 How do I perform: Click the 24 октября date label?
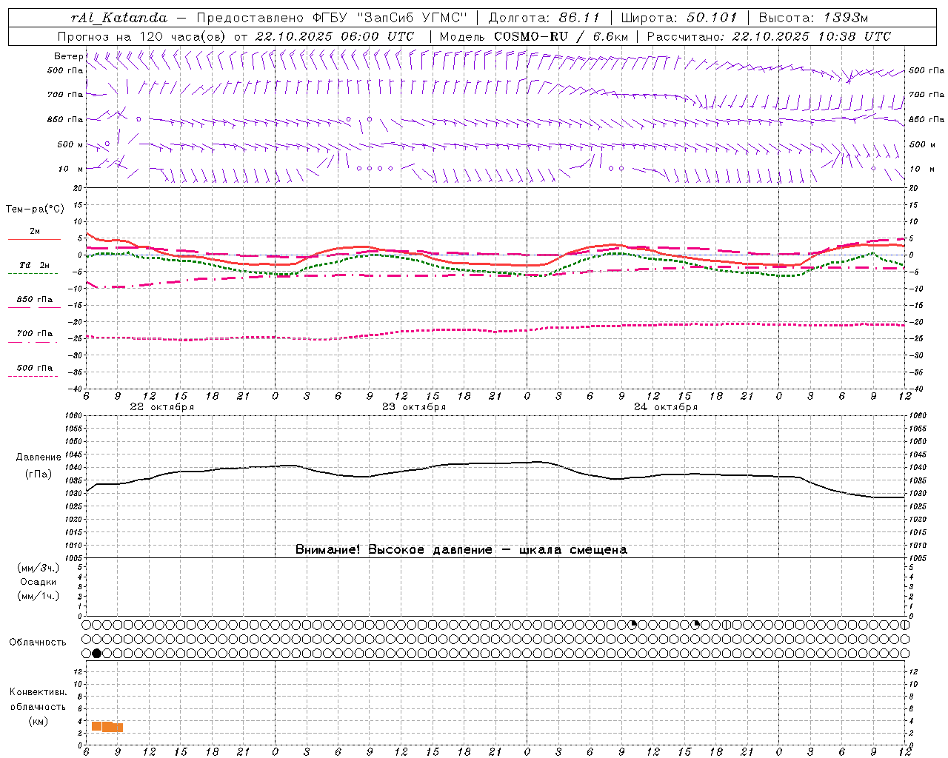pos(666,406)
